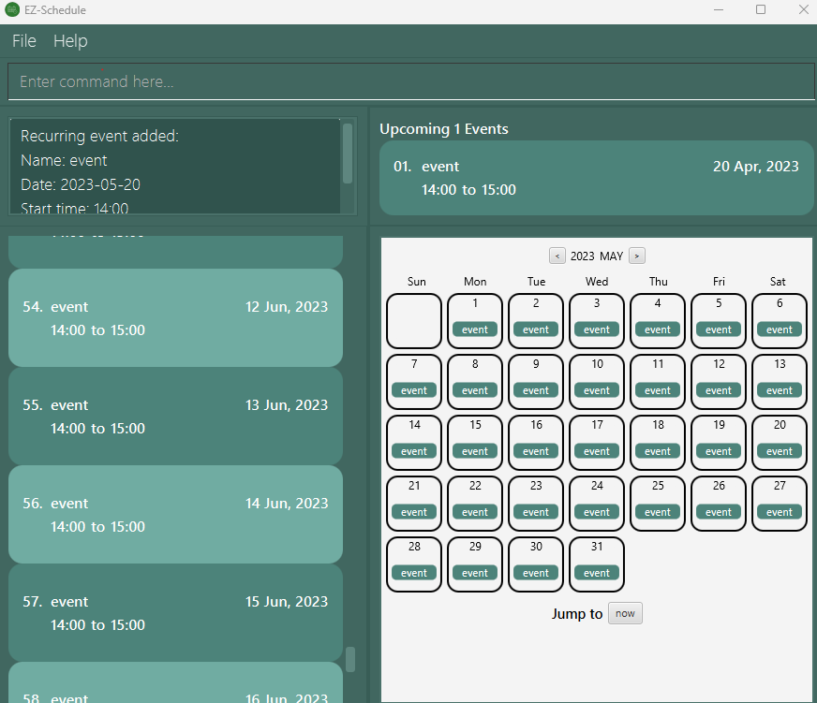Image resolution: width=817 pixels, height=703 pixels.
Task: Click the event label on May 21
Action: tap(414, 512)
